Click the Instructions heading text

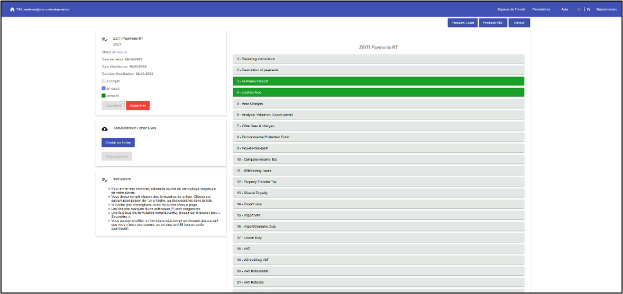(x=122, y=179)
